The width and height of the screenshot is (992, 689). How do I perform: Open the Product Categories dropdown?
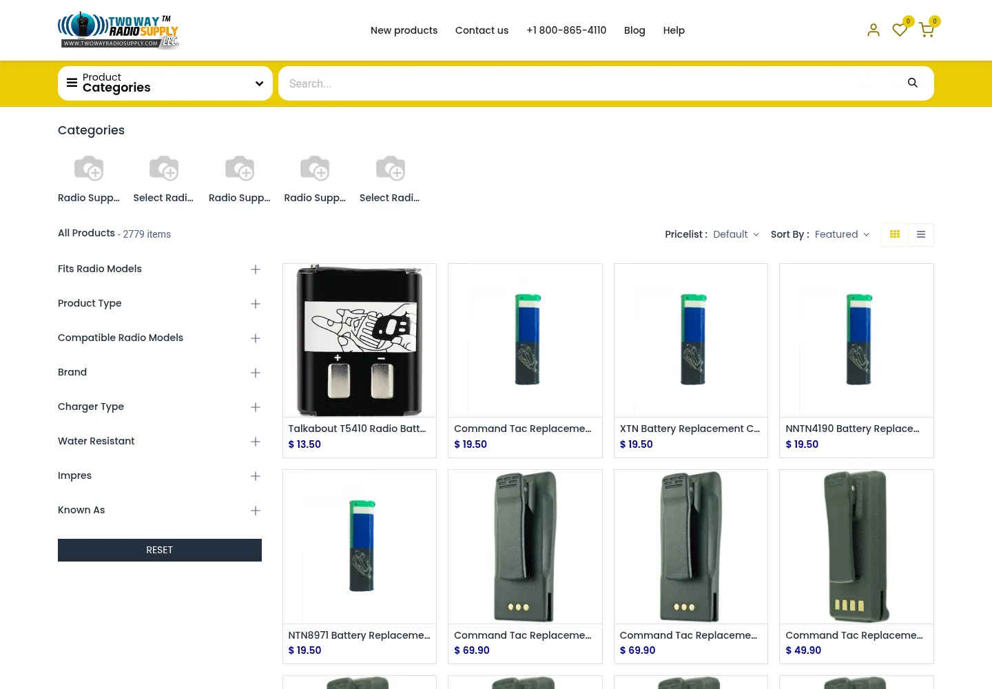pyautogui.click(x=165, y=83)
